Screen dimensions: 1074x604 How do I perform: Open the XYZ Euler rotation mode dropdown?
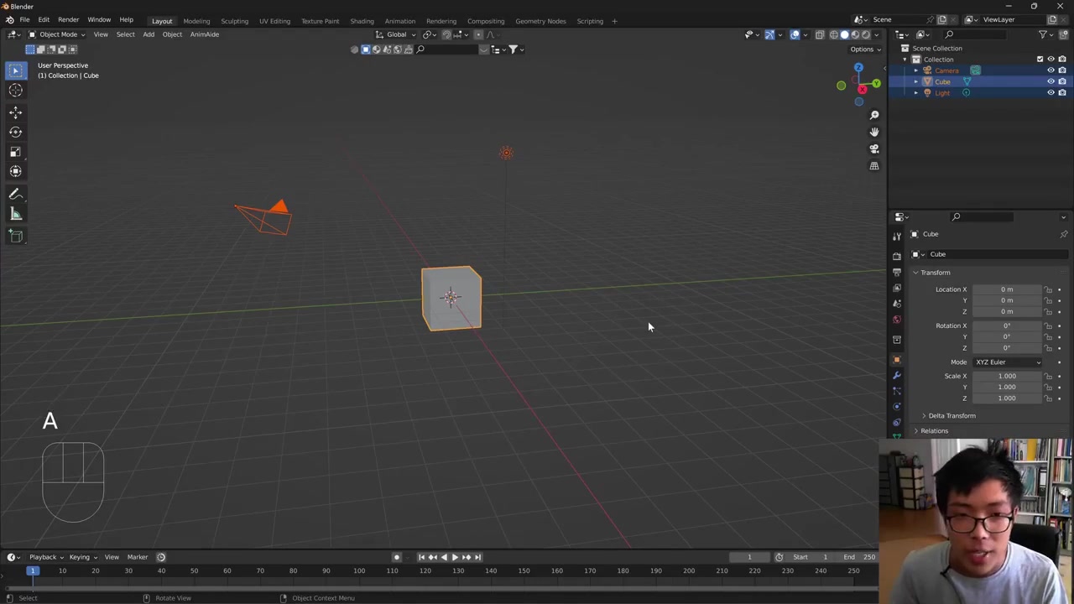1007,362
